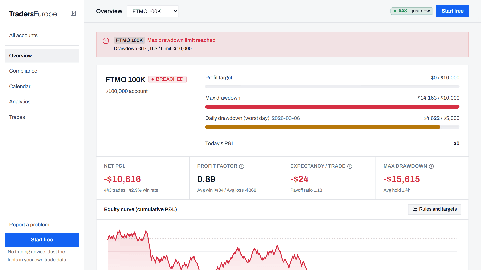Select the Overview sidebar item
Image resolution: width=481 pixels, height=270 pixels.
42,56
